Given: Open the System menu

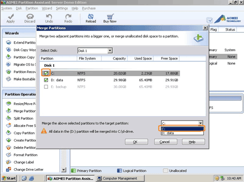Looking at the screenshot, I should pos(7,8).
